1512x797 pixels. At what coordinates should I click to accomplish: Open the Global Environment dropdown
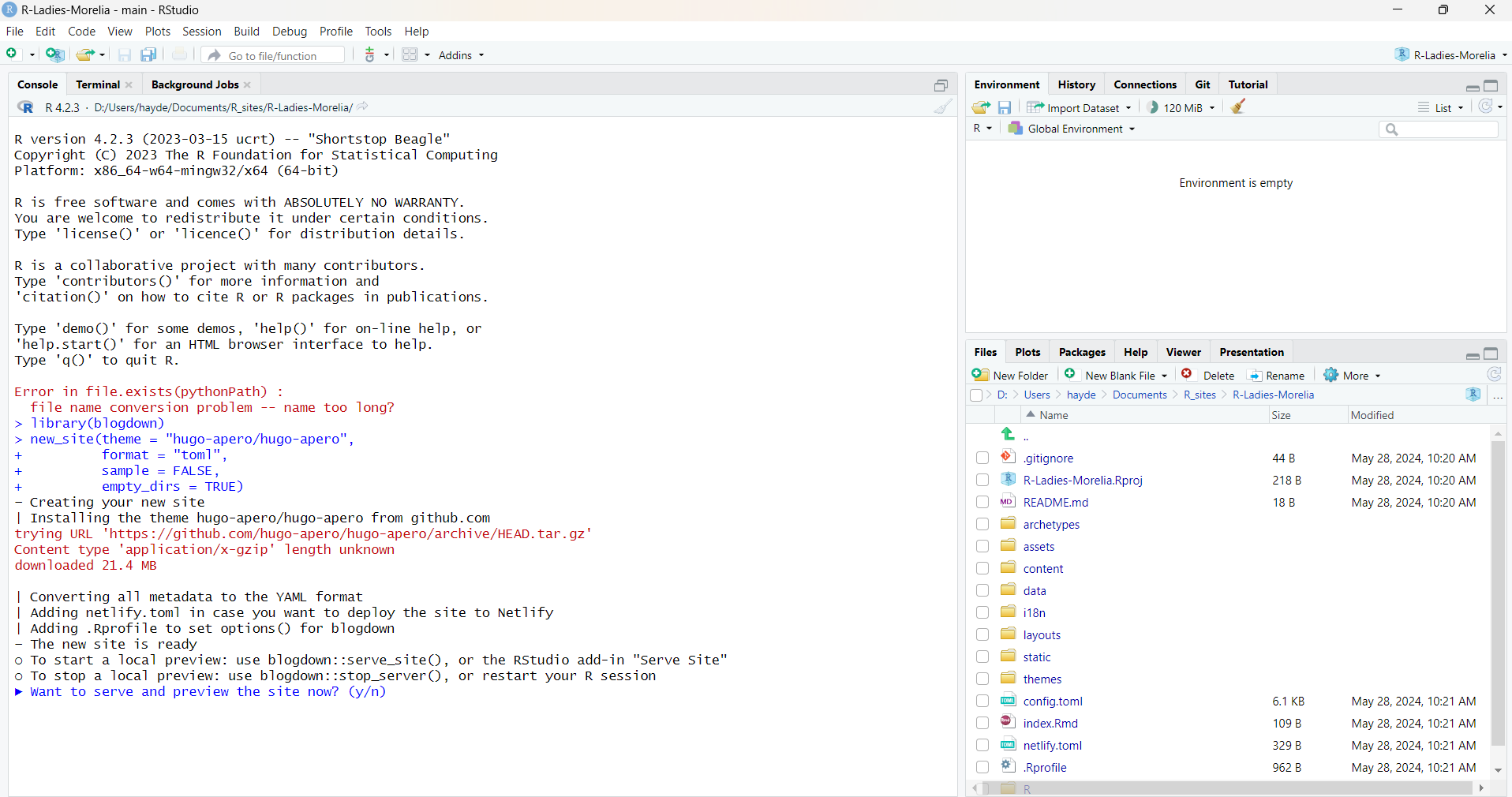[x=1074, y=129]
